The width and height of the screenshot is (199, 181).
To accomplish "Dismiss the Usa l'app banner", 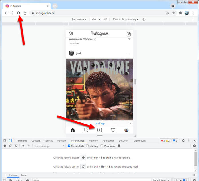I will [x=130, y=123].
